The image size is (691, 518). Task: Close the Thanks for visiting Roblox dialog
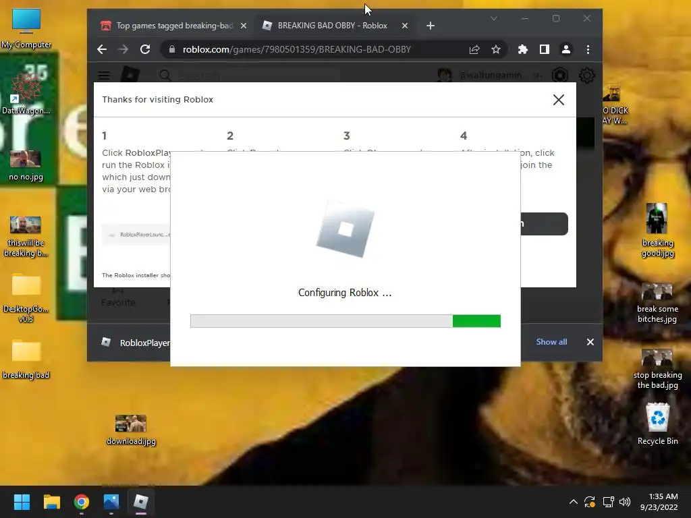tap(558, 100)
